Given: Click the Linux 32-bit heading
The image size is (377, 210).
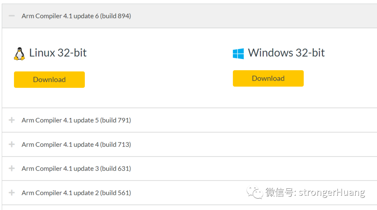Looking at the screenshot, I should [58, 53].
